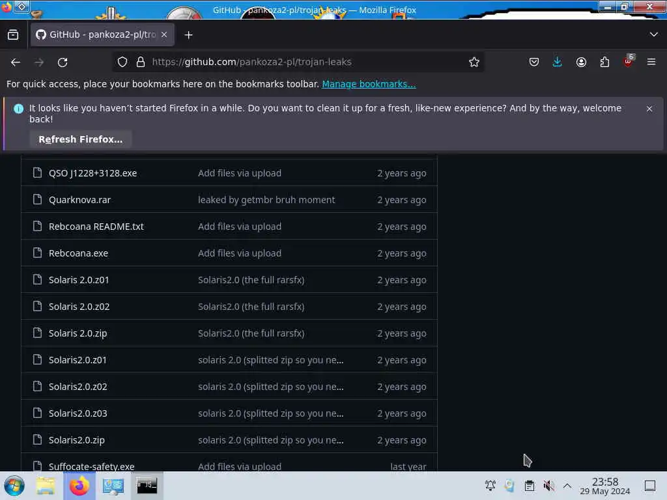Reload the page with the refresh icon

tap(63, 62)
